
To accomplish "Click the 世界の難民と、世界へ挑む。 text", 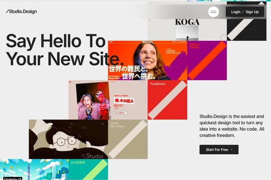I will click(131, 72).
